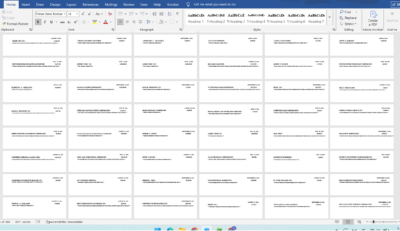400x231 pixels.
Task: Toggle Superscript formatting
Action: point(76,22)
